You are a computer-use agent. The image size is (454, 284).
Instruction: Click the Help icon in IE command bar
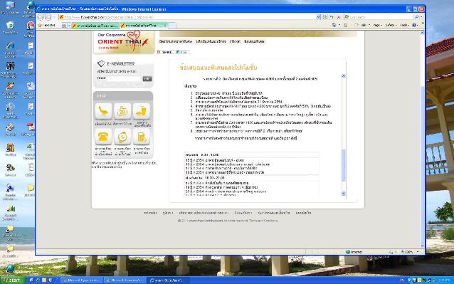pyautogui.click(x=414, y=26)
